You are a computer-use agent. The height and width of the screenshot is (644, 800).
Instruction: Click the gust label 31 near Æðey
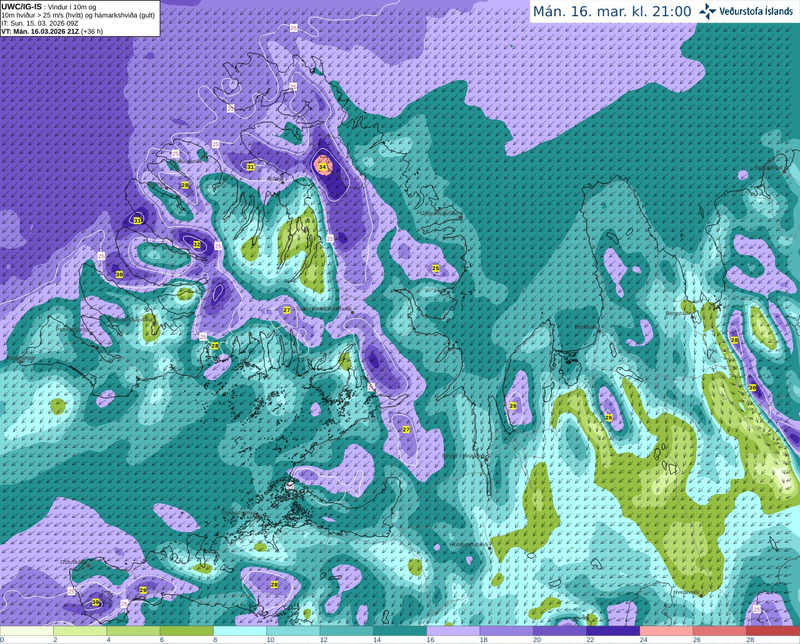[x=251, y=167]
